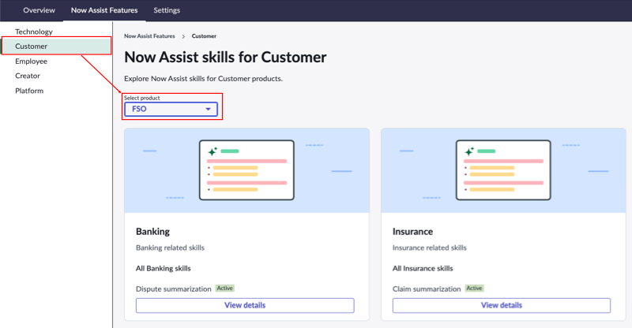The height and width of the screenshot is (328, 632).
Task: Click the Banking card illustration
Action: pyautogui.click(x=246, y=170)
